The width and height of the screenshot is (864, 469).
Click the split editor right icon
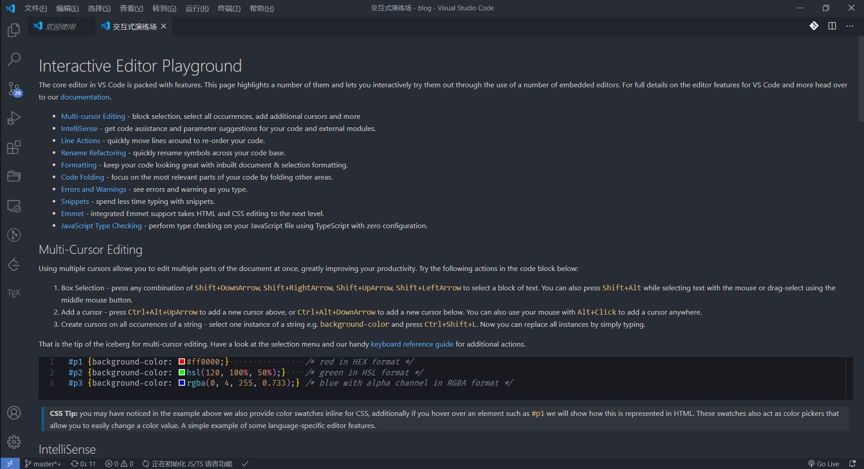pos(832,26)
